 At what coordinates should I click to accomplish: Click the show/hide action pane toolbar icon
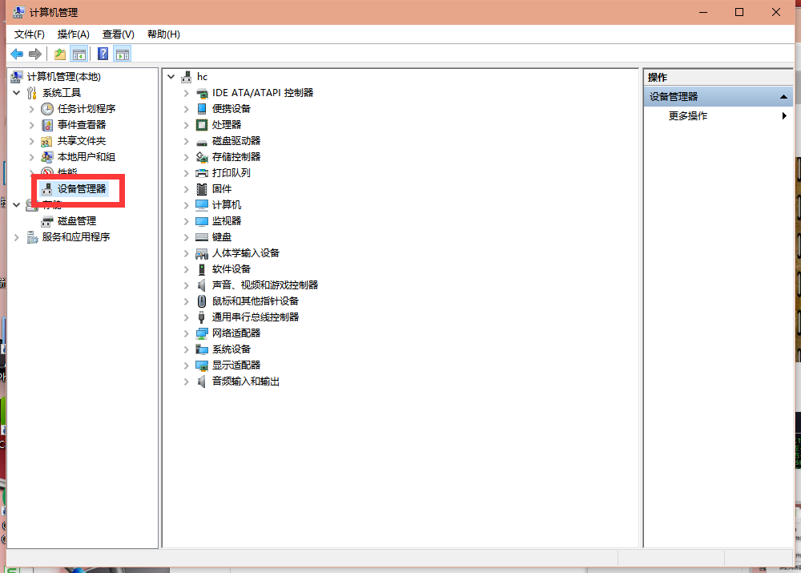click(x=121, y=53)
